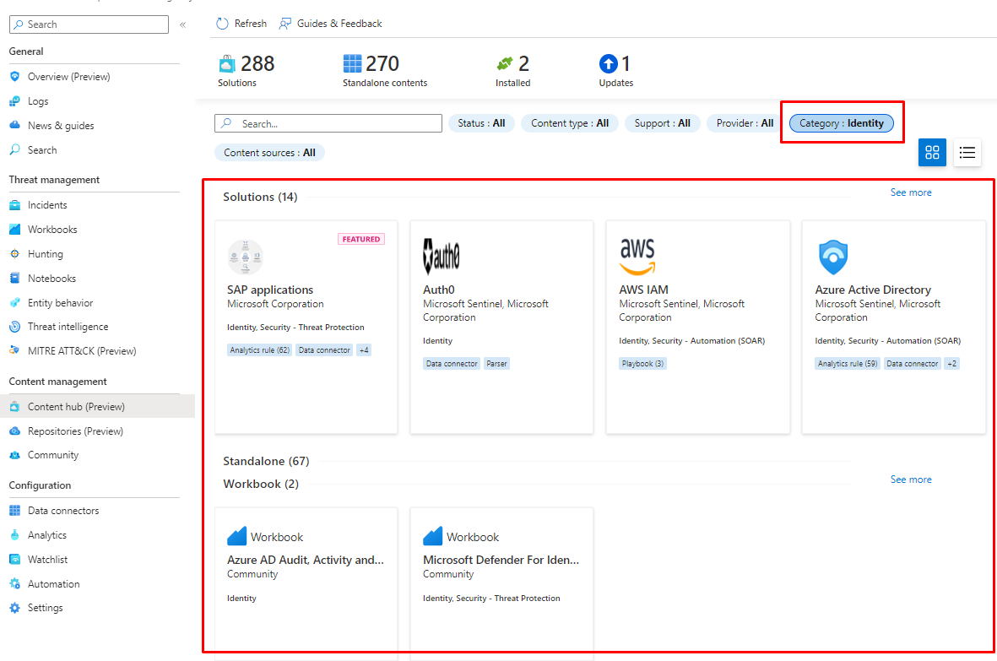Click See more next to Solutions
Screen dimensions: 997x661
pos(911,192)
